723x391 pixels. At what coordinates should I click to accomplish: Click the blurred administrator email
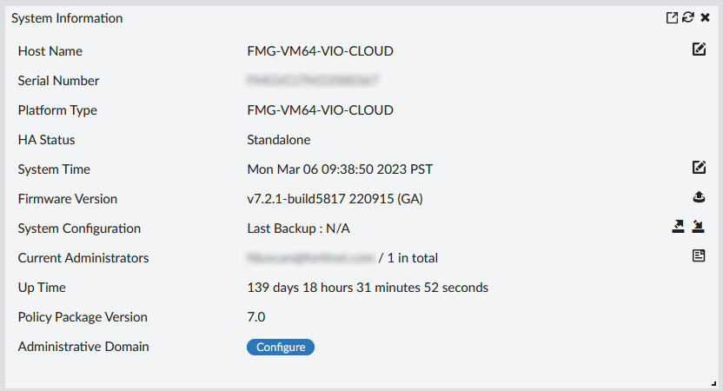tap(311, 258)
